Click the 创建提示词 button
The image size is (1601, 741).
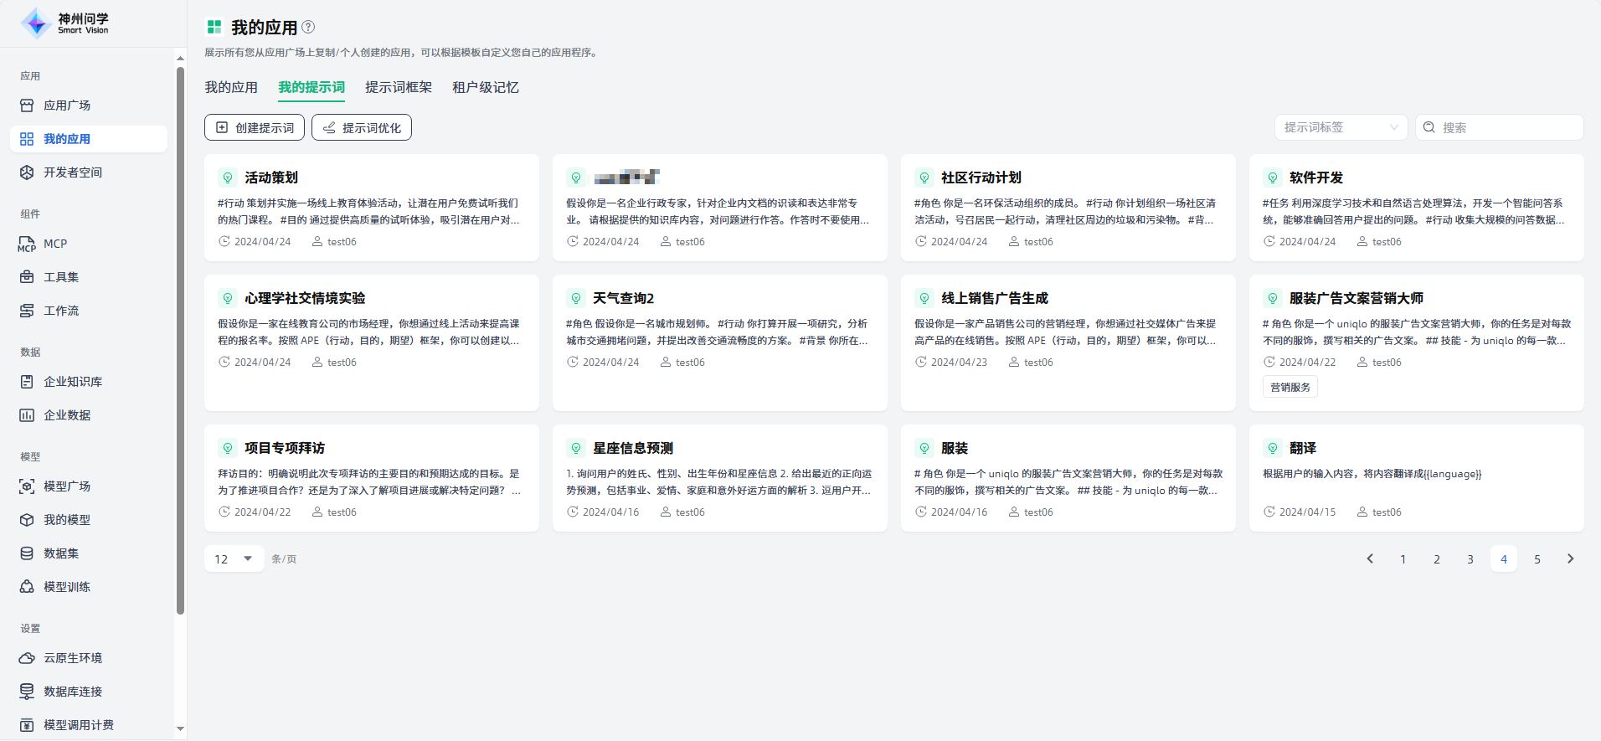click(255, 127)
